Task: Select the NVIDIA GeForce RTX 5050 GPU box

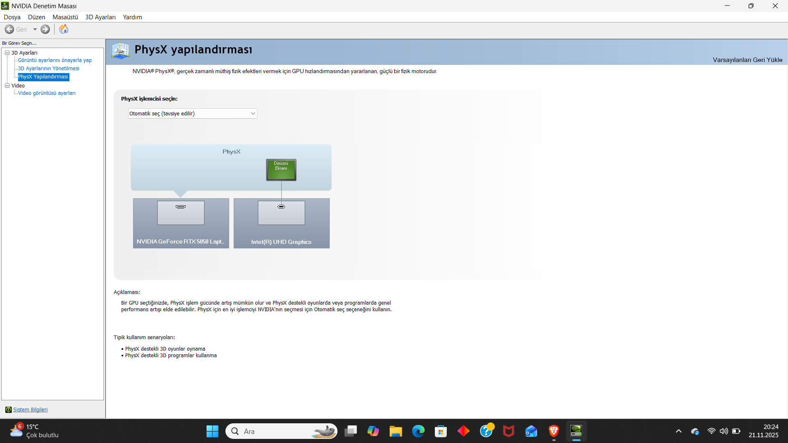Action: [181, 223]
